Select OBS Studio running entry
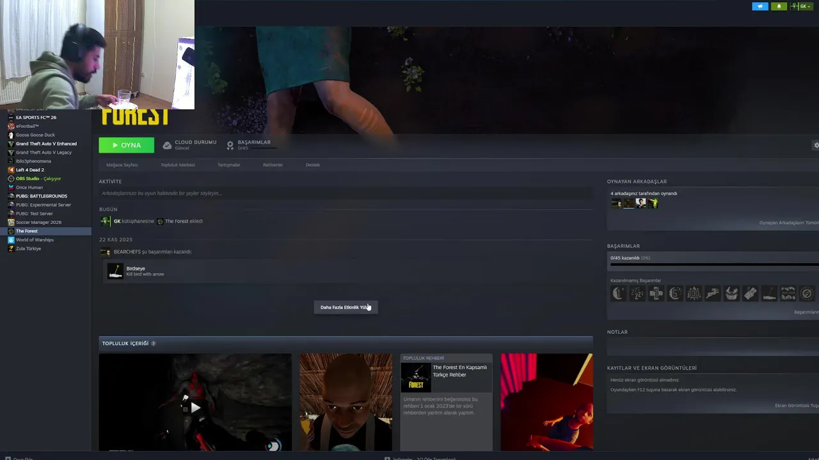Image resolution: width=819 pixels, height=460 pixels. click(x=38, y=178)
